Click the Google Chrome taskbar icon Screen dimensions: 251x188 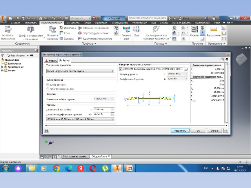point(56,168)
